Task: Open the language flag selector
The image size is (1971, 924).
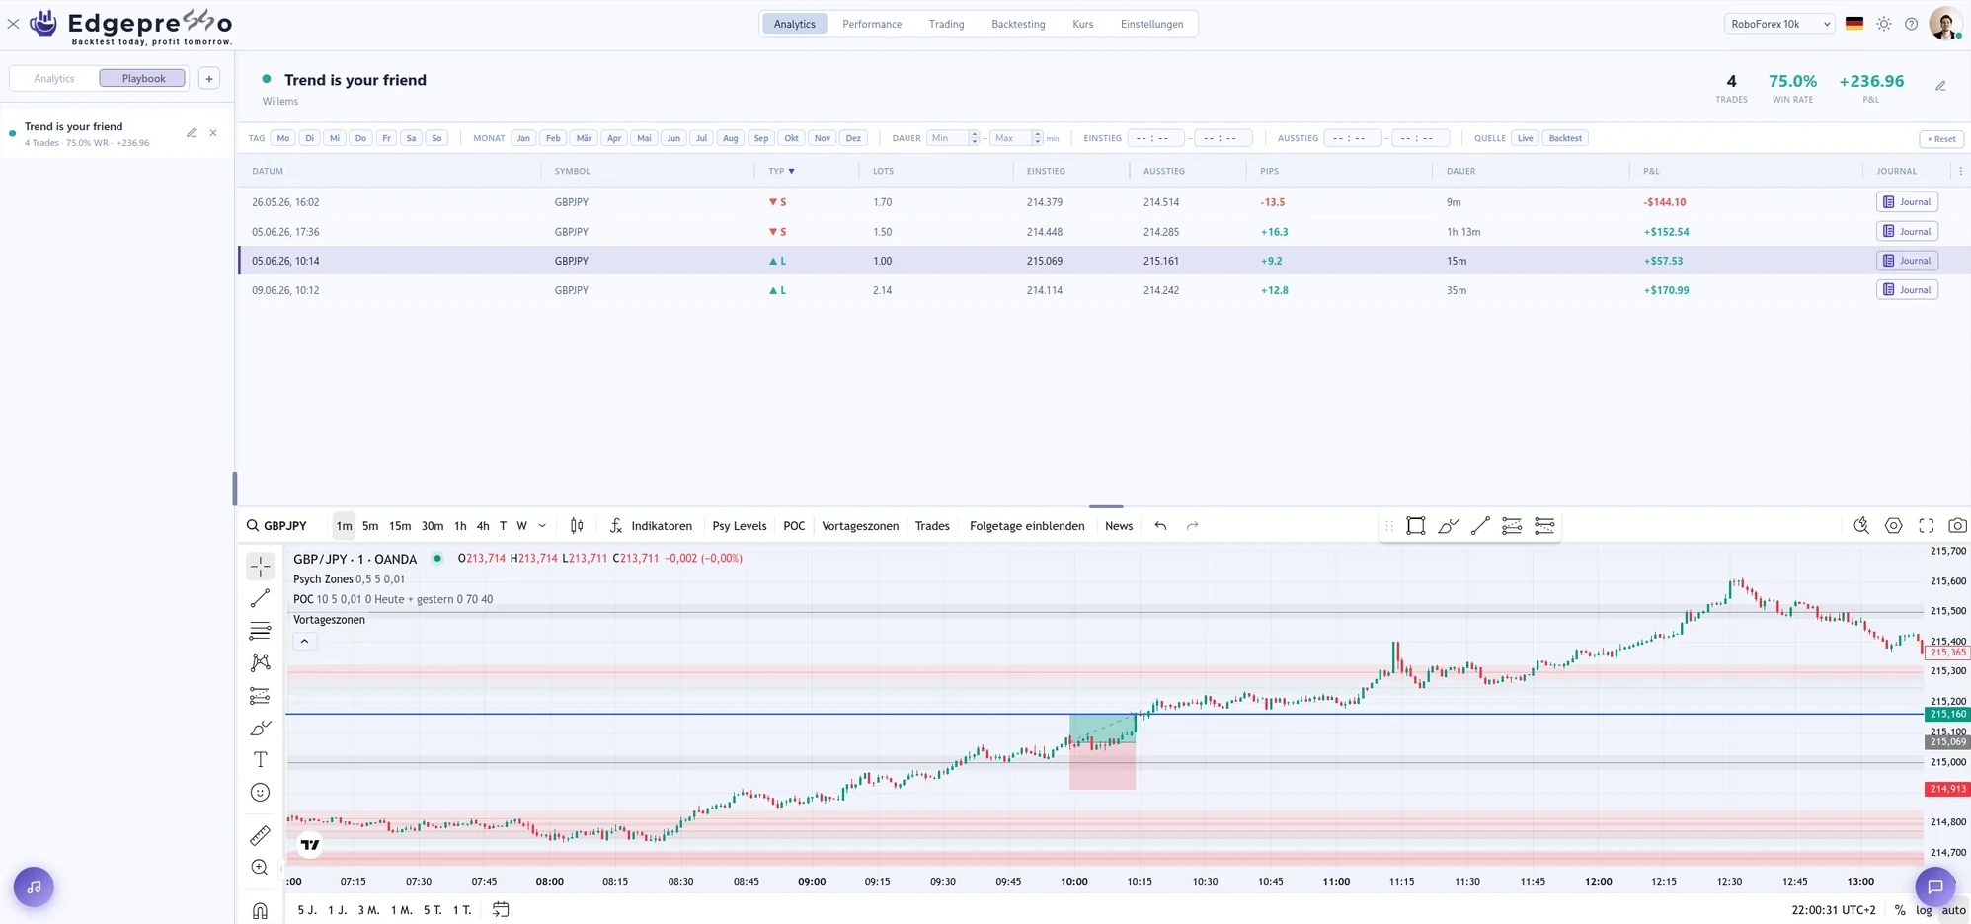Action: [1853, 24]
